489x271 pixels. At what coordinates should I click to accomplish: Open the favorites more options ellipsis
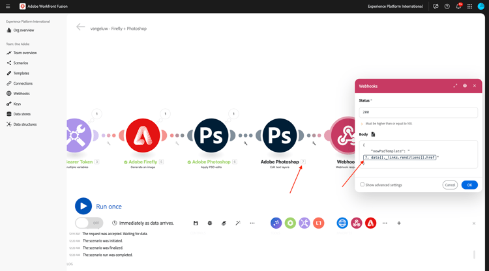(385, 223)
